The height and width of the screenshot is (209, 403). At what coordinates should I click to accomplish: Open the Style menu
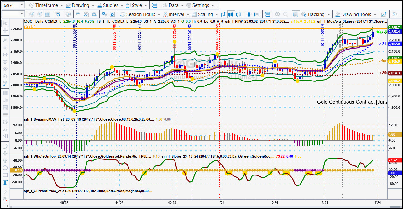(x=136, y=5)
